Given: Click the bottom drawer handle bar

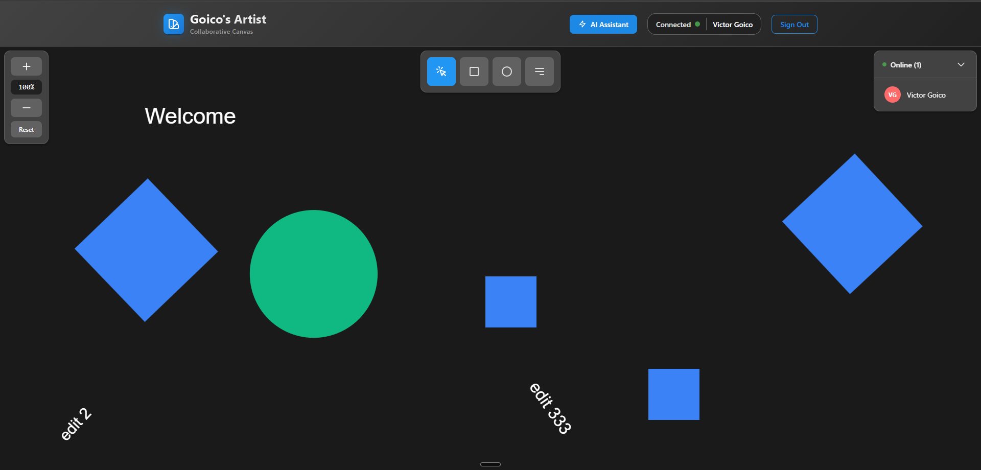Looking at the screenshot, I should [490, 464].
